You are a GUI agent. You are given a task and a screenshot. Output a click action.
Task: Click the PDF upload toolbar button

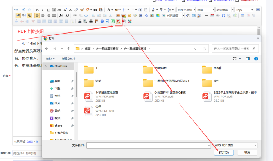click(119, 21)
